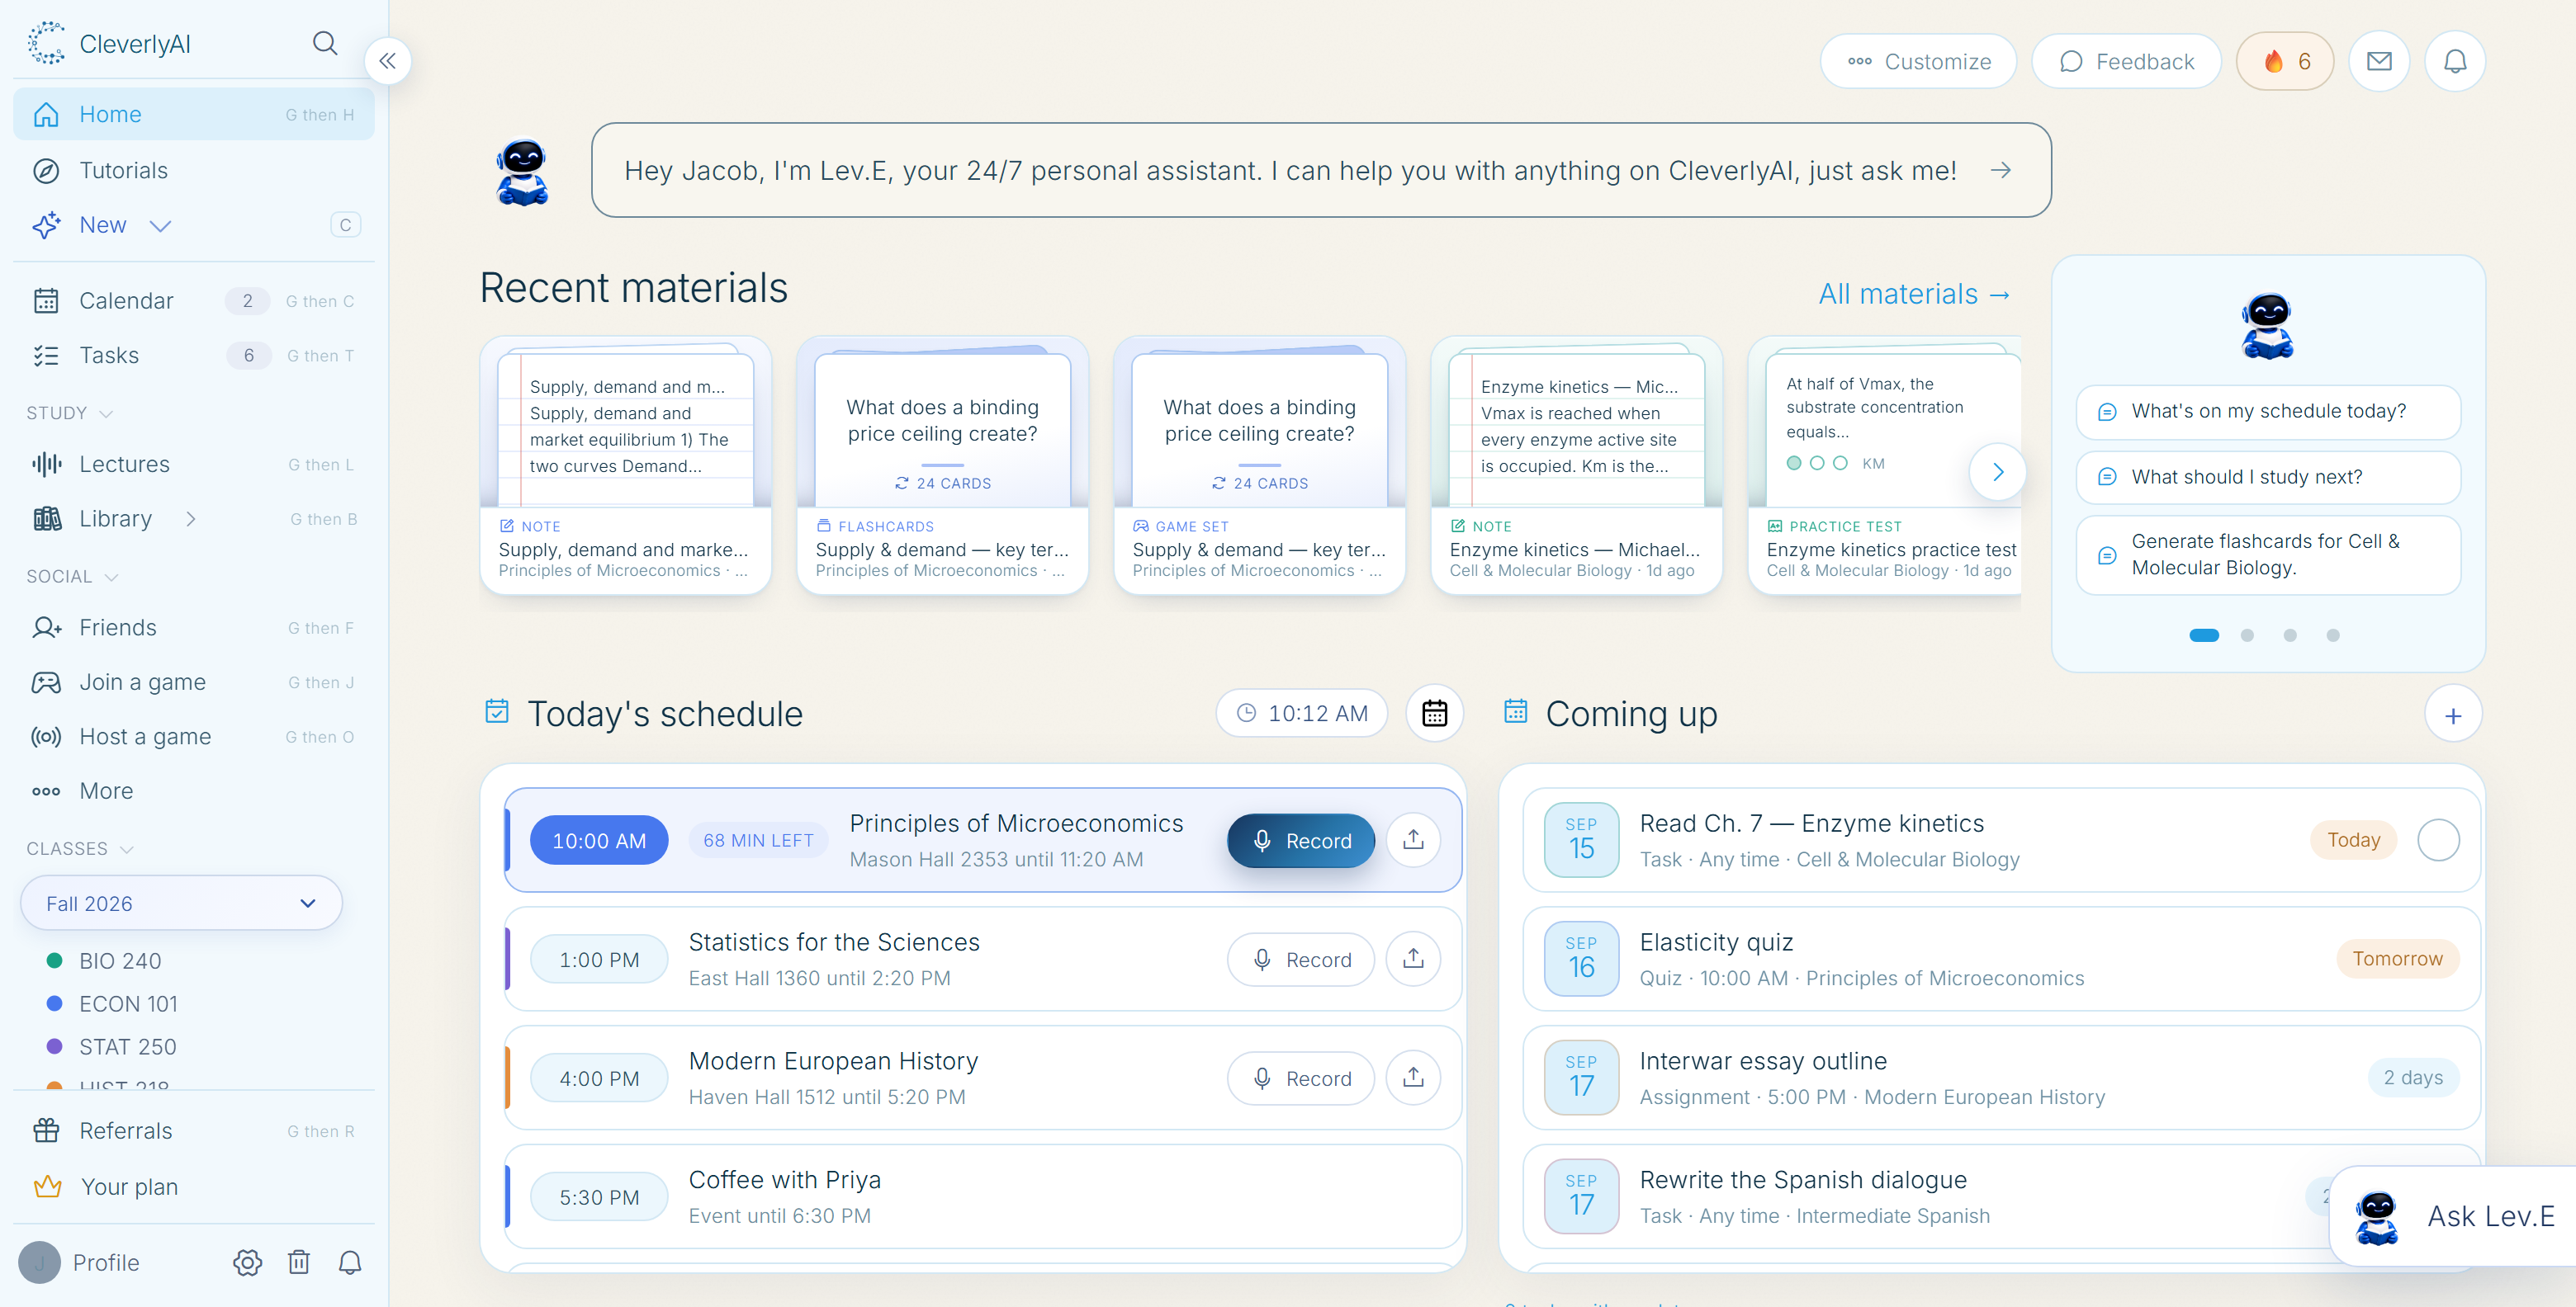Click the Lev.E robot avatar beside greeting
The width and height of the screenshot is (2576, 1307).
point(522,171)
